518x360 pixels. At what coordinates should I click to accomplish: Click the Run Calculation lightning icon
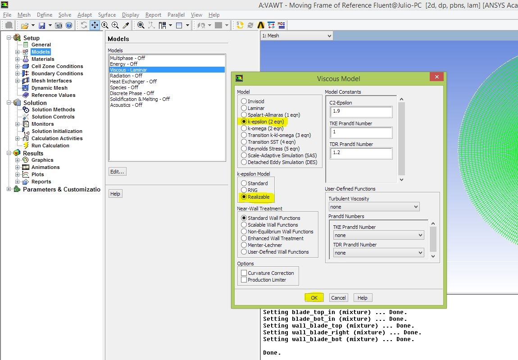[x=26, y=146]
